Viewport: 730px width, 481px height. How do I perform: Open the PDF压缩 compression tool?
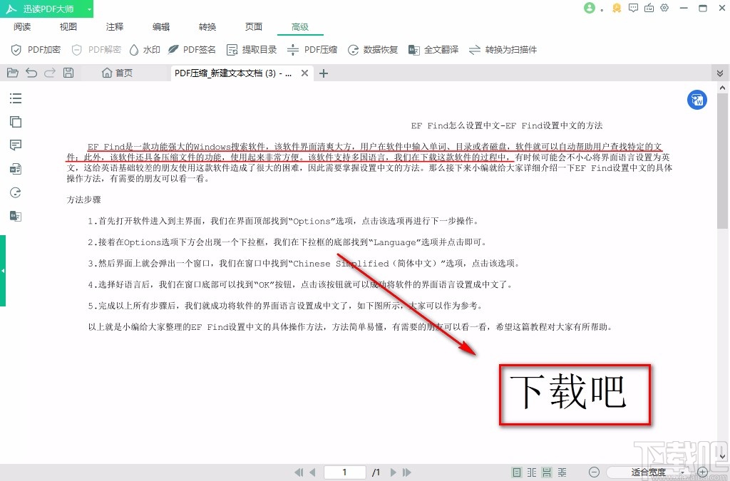click(312, 50)
